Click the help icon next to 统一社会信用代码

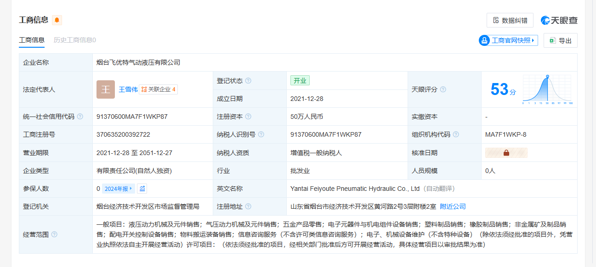(80, 117)
